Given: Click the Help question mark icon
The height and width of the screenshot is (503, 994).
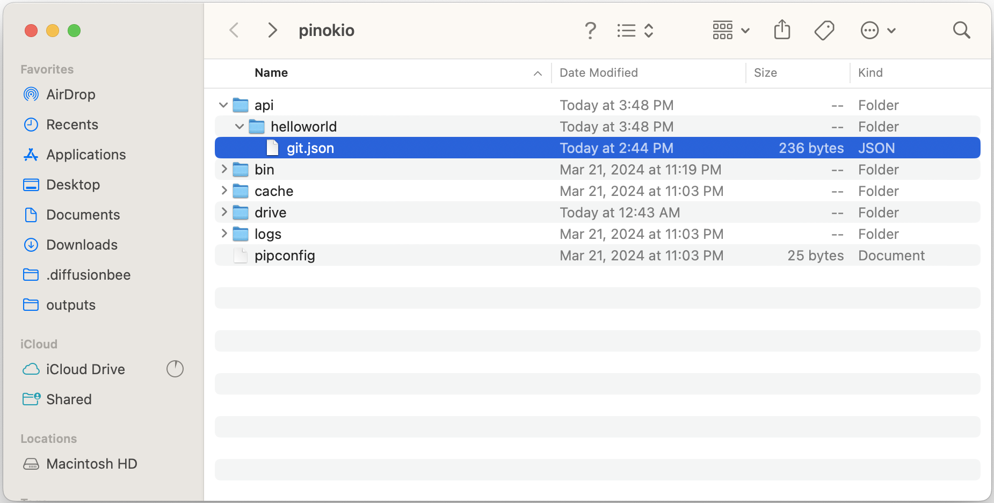Looking at the screenshot, I should [x=591, y=30].
